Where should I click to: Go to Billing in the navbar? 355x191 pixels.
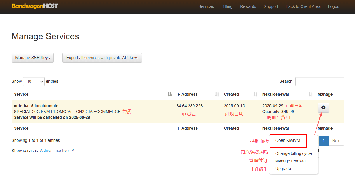227,6
